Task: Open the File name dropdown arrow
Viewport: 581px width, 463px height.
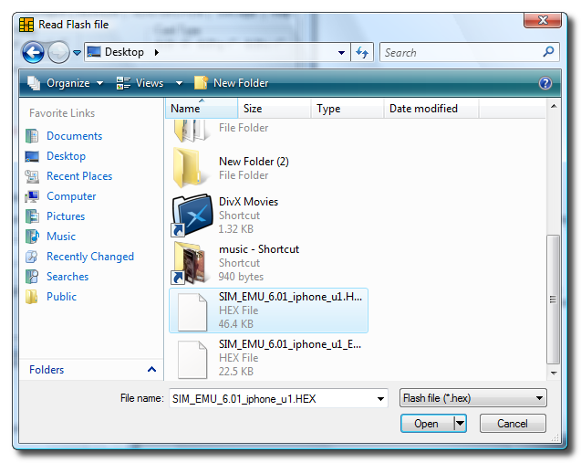Action: [380, 399]
